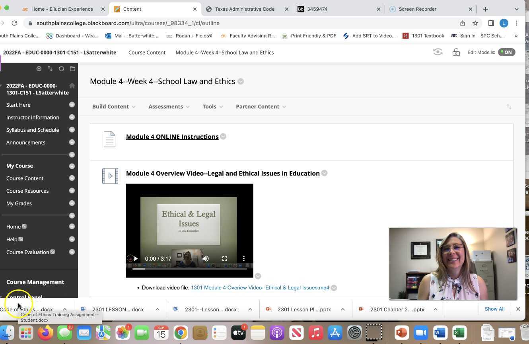The width and height of the screenshot is (529, 344).
Task: Switch to Texas Administrative Code tab
Action: [x=244, y=9]
